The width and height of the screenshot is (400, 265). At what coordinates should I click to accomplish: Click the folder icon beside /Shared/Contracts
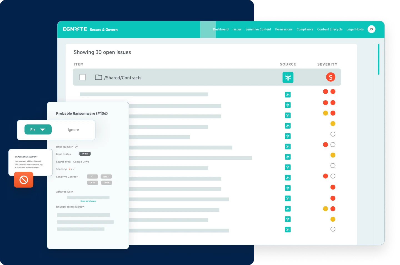(x=98, y=77)
